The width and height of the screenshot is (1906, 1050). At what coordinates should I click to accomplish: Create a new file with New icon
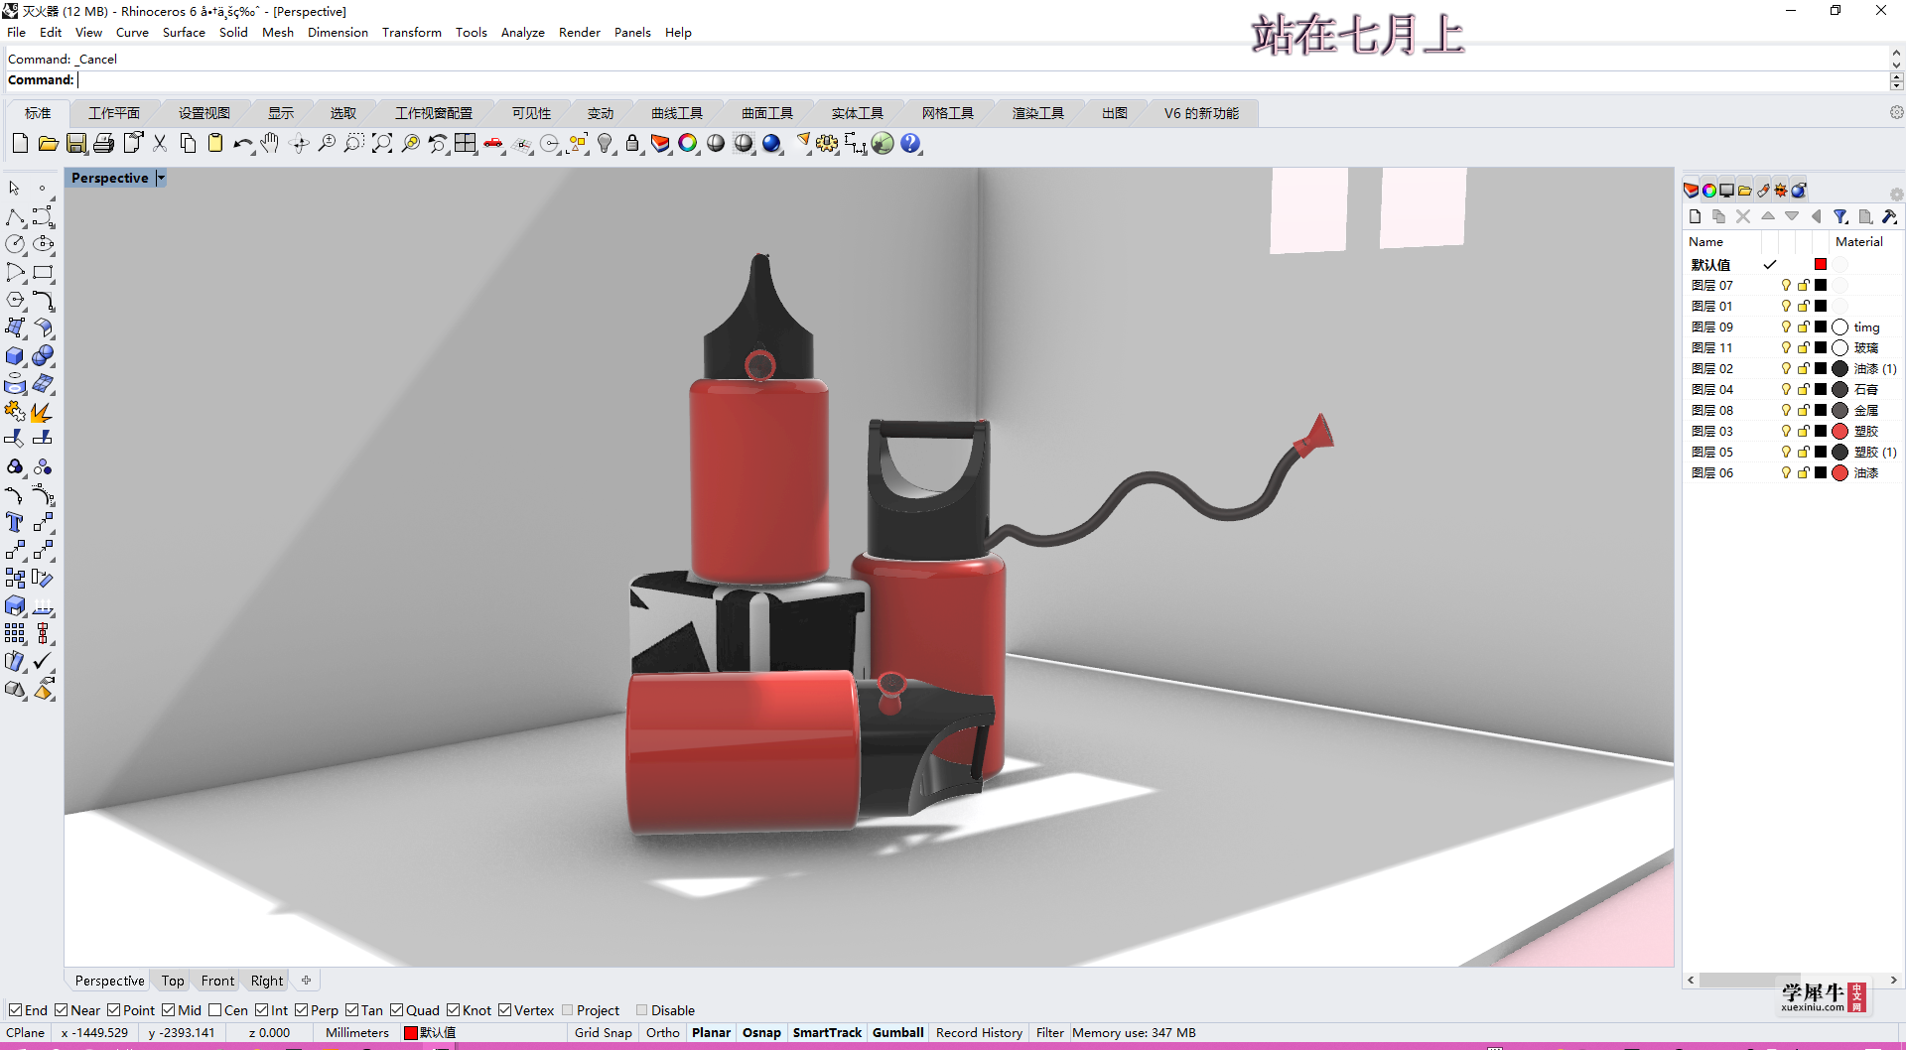tap(20, 144)
